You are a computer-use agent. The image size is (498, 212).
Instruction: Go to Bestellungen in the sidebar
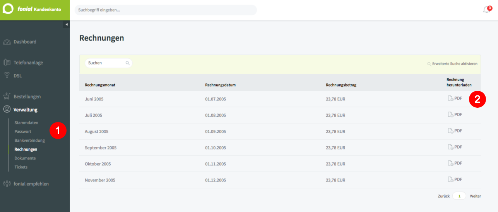(22, 97)
